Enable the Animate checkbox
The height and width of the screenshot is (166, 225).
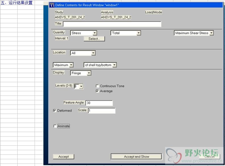click(x=55, y=126)
